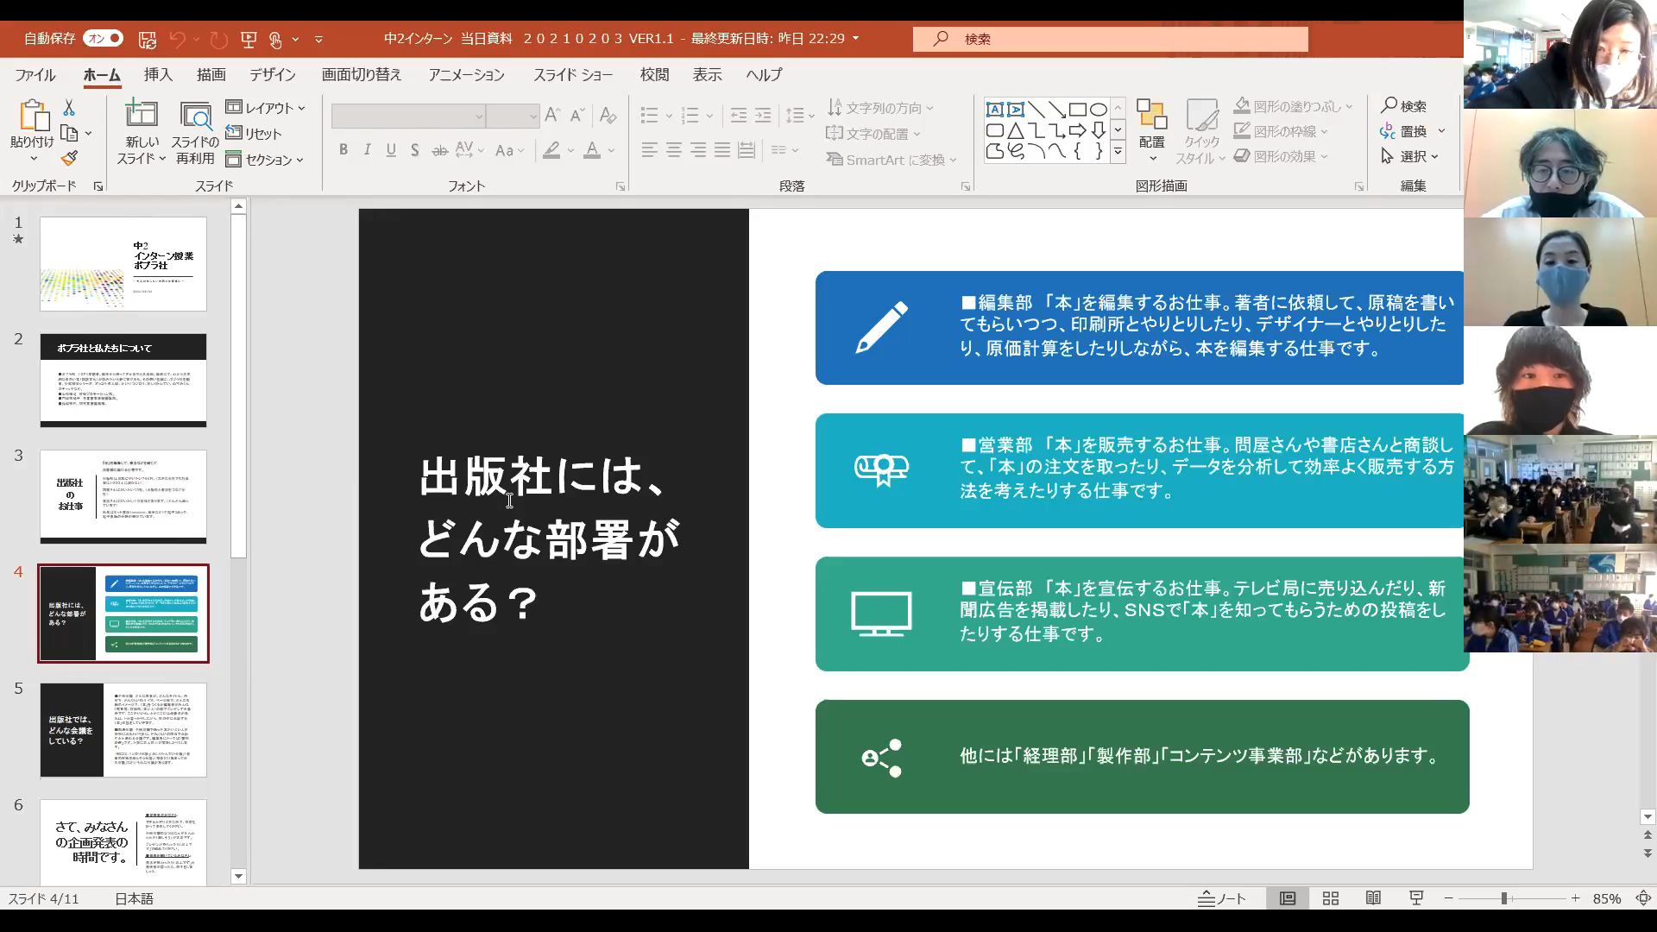Click the 貼り付け paste icon
Screen dimensions: 1657x932
[x=33, y=116]
